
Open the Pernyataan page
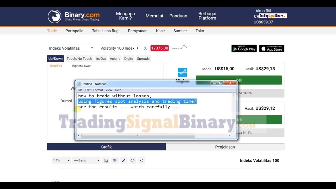pos(138,31)
